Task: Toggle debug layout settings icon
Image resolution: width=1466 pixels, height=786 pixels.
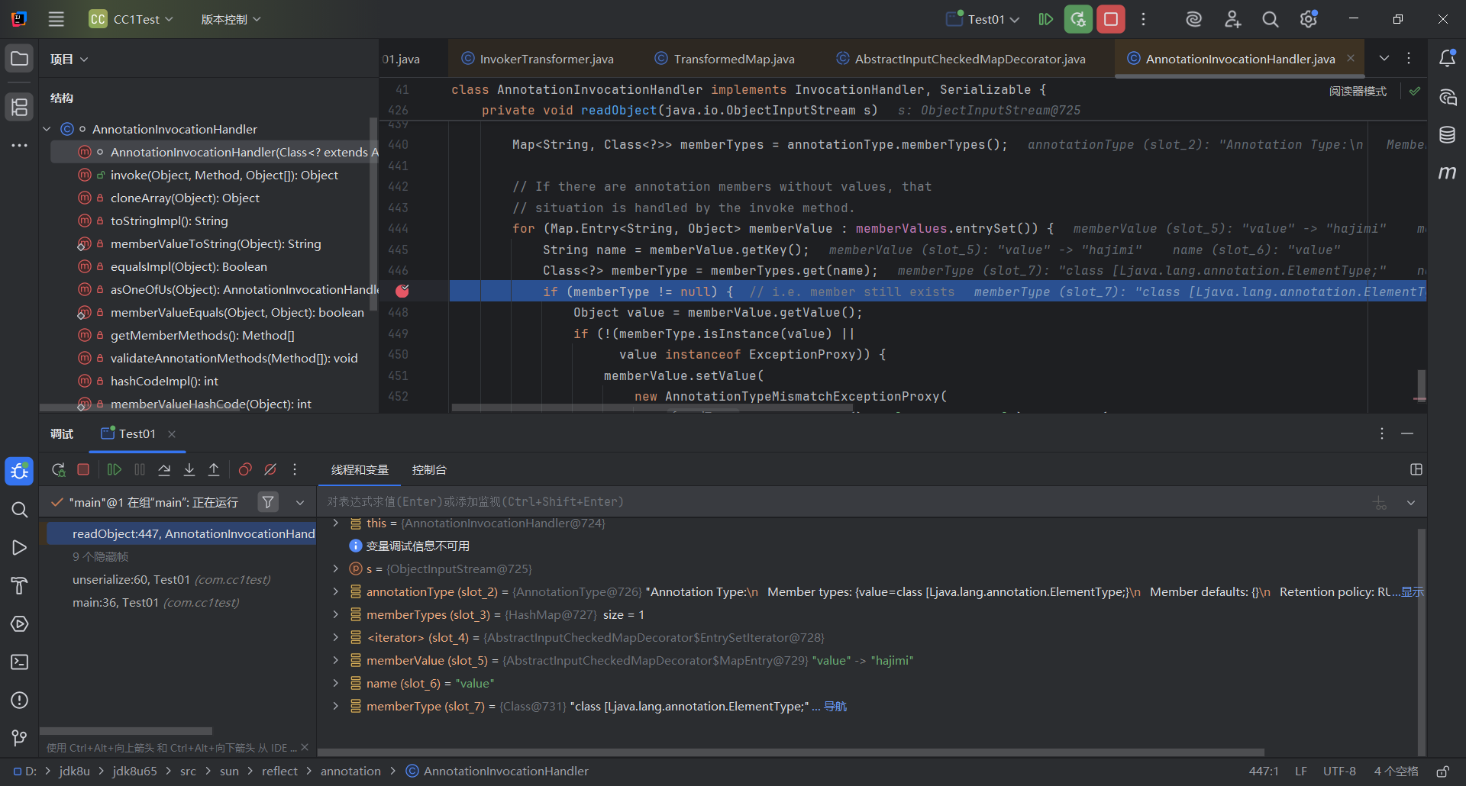Action: 1416,469
